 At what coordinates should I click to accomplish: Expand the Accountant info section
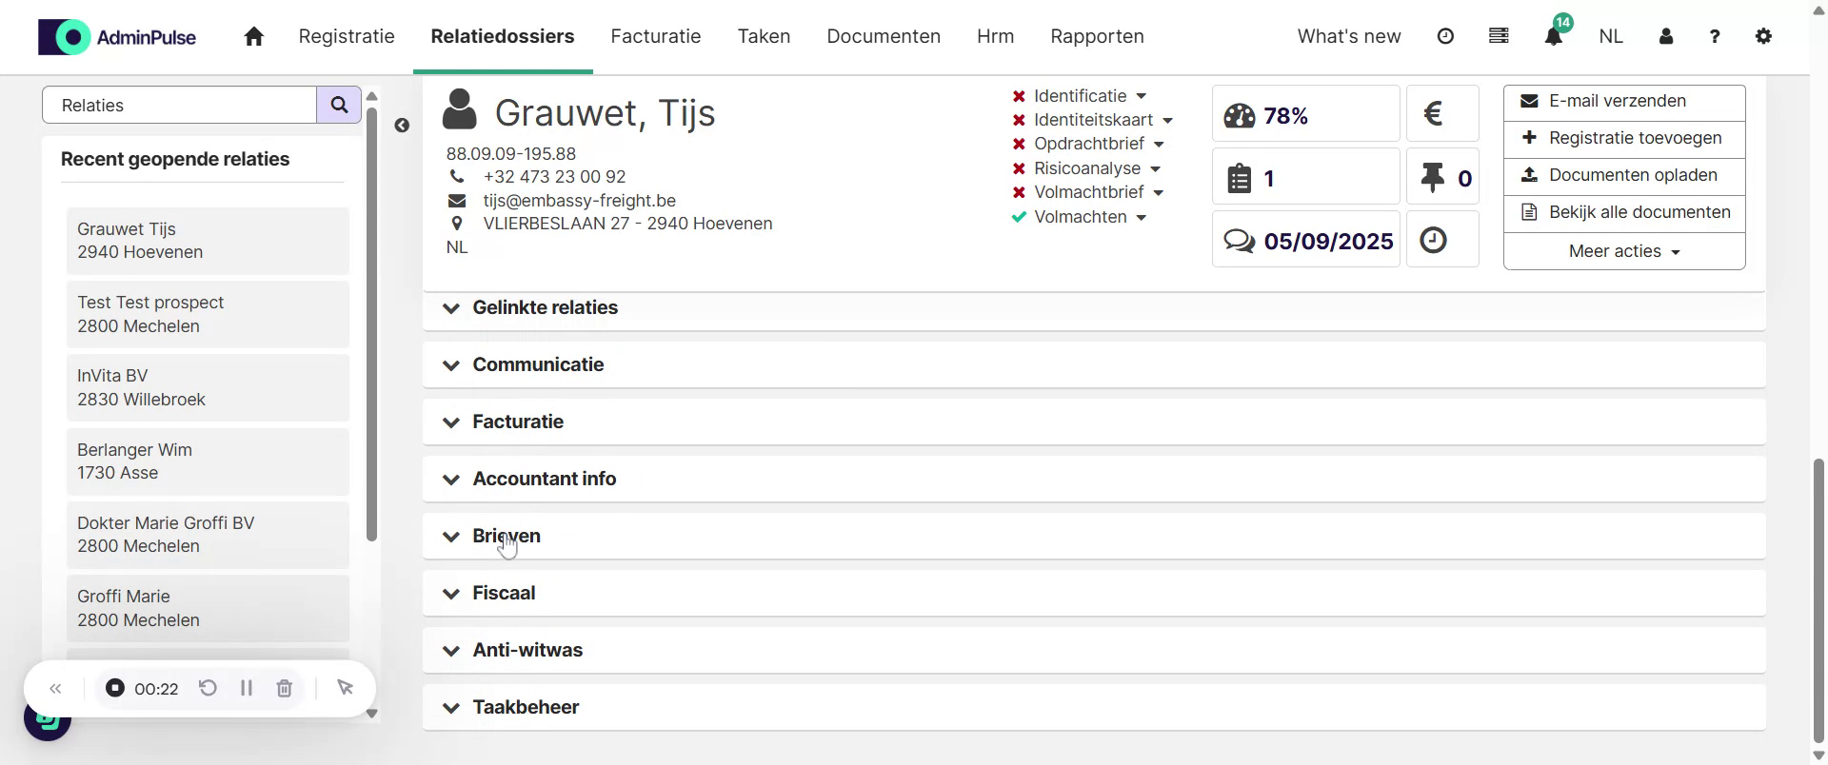pyautogui.click(x=1094, y=479)
